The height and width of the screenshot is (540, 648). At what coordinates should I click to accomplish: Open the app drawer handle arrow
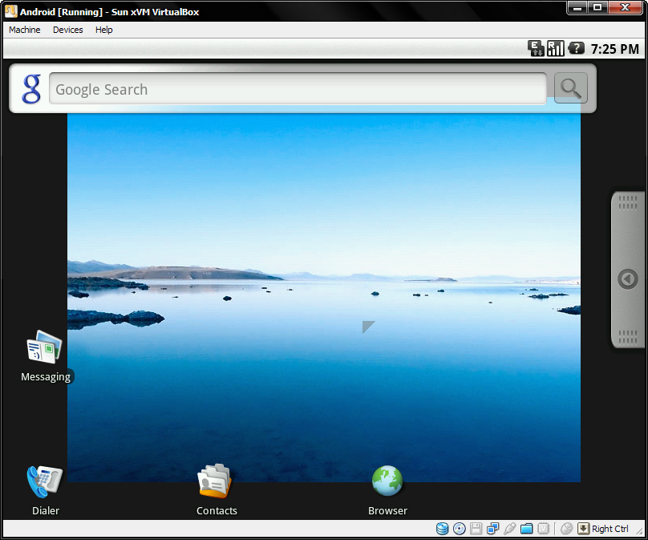628,279
